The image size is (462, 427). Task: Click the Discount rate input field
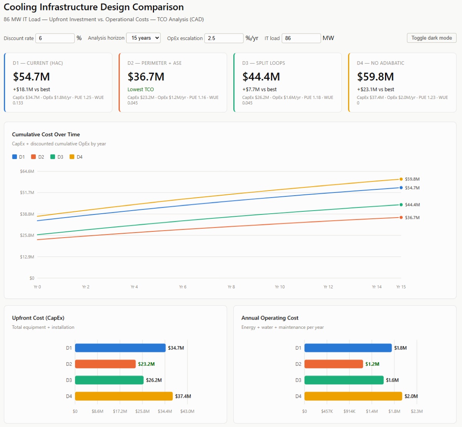[x=55, y=38]
